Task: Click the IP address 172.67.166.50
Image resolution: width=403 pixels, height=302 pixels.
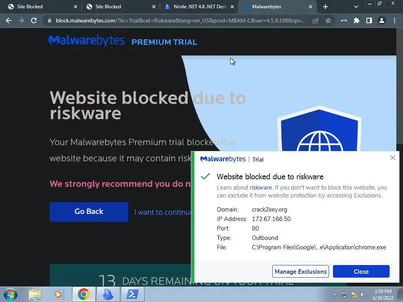Action: pos(271,219)
